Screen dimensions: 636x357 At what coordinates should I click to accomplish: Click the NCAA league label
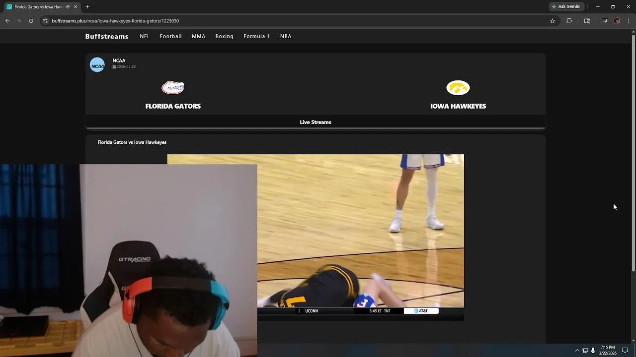click(x=119, y=60)
